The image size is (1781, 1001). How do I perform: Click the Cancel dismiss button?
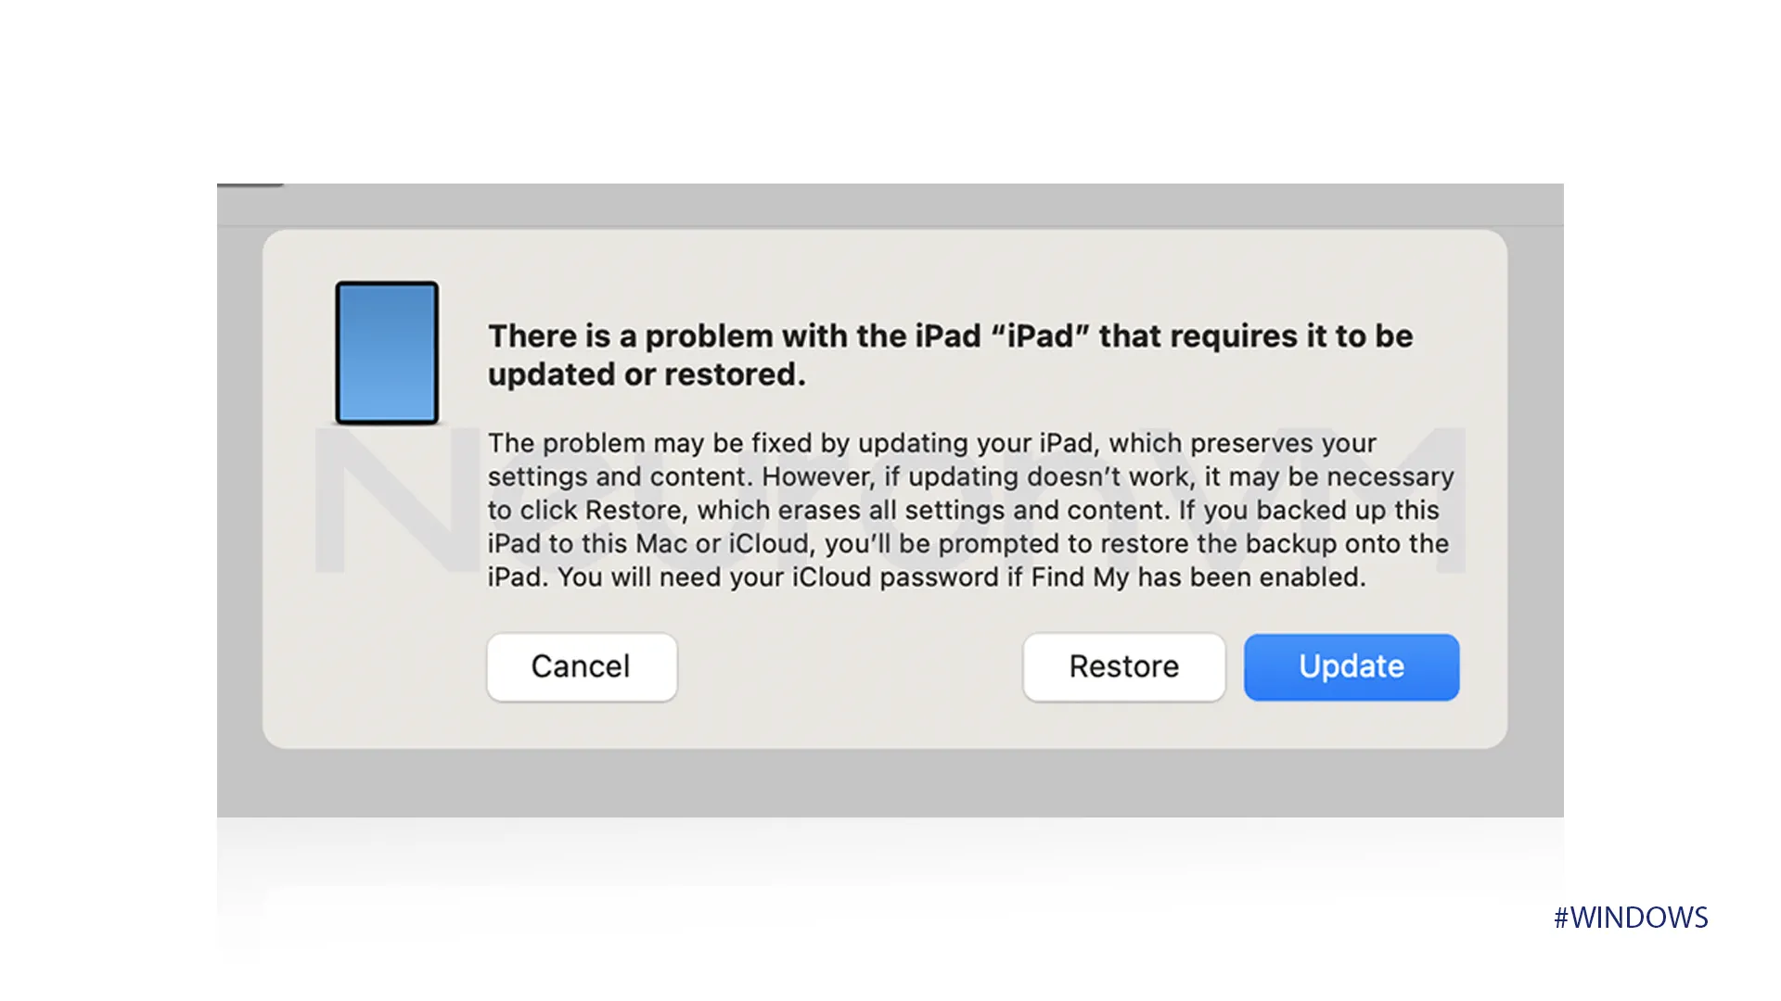581,666
